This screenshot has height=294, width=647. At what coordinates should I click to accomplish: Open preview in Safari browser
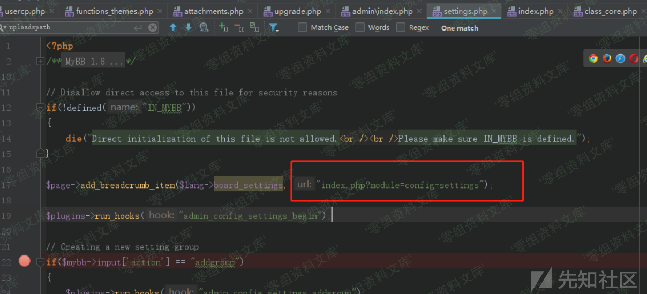pos(620,58)
